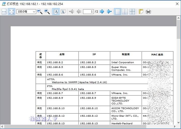
Task: Click the page number input field
Action: tap(88, 12)
